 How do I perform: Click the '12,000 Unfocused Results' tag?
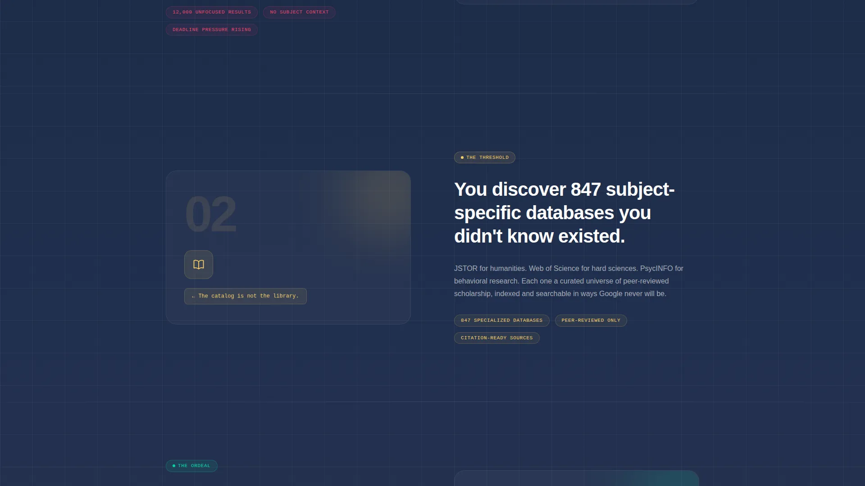(212, 12)
